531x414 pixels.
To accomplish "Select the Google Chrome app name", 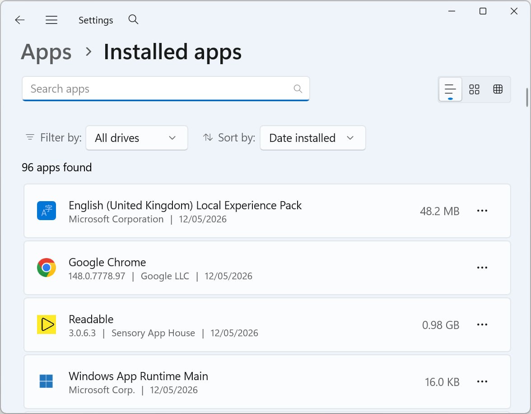I will point(107,263).
